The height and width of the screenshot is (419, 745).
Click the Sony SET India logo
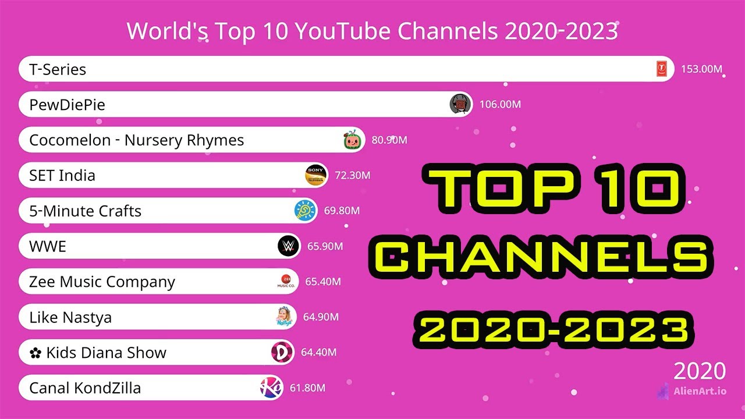point(317,175)
